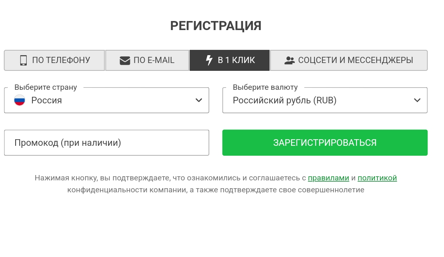Switch to the «По телефону» tab
This screenshot has height=257, width=444.
pyautogui.click(x=55, y=60)
